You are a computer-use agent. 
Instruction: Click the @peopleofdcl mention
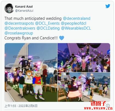click(x=73, y=23)
